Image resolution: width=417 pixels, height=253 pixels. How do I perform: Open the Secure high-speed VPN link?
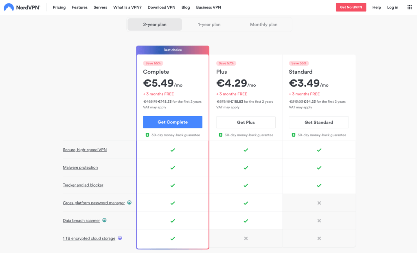coord(84,150)
